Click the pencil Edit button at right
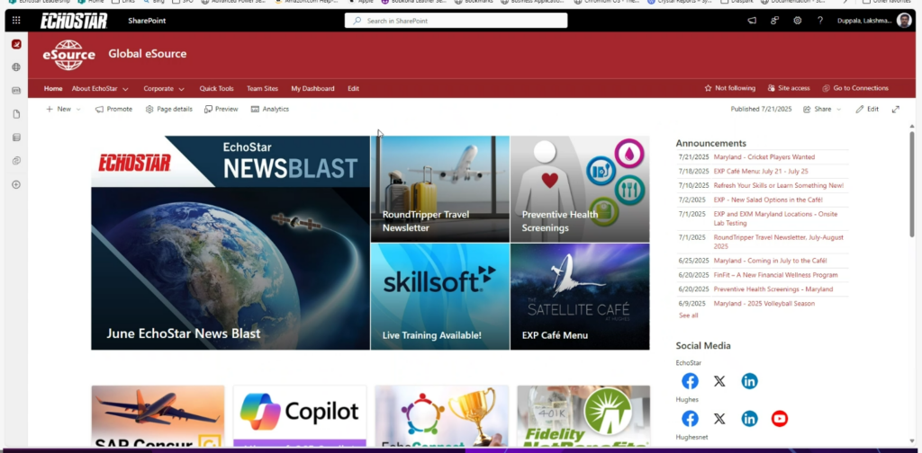The width and height of the screenshot is (922, 453). 867,109
